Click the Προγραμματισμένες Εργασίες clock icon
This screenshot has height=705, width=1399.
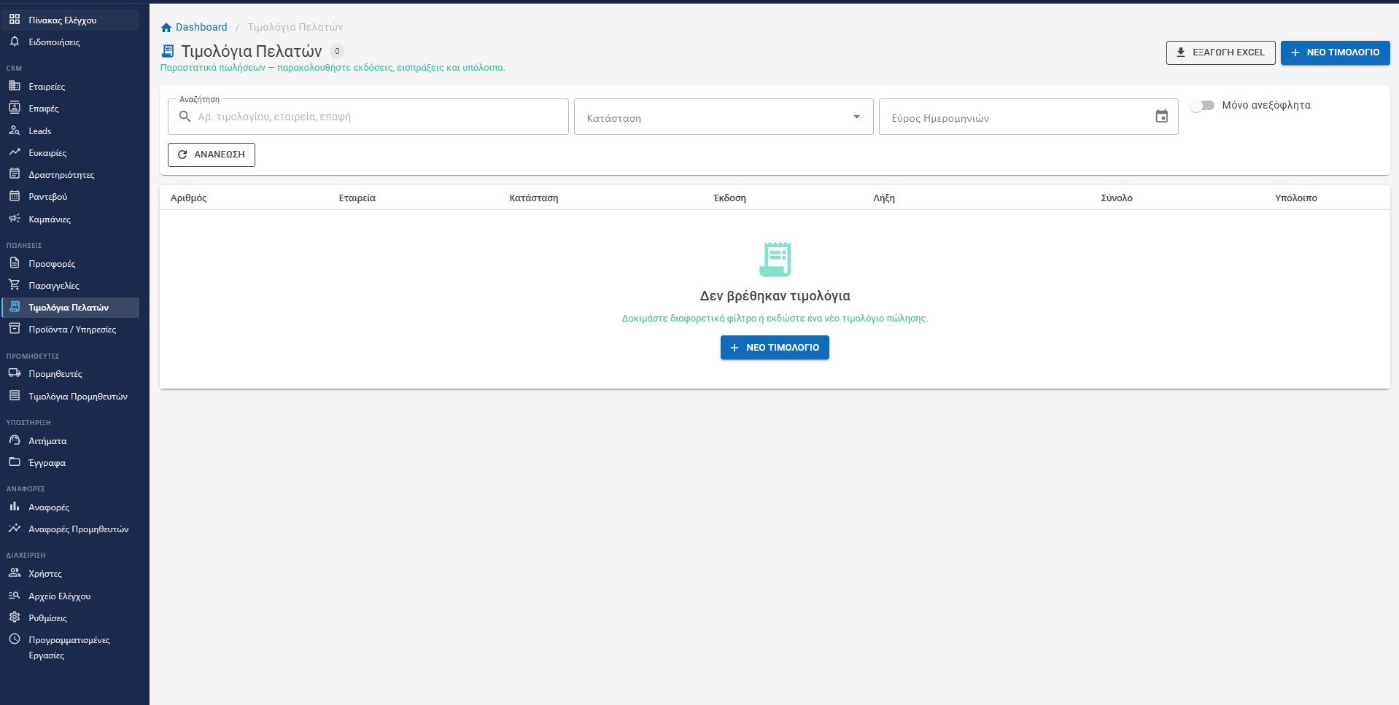[15, 639]
